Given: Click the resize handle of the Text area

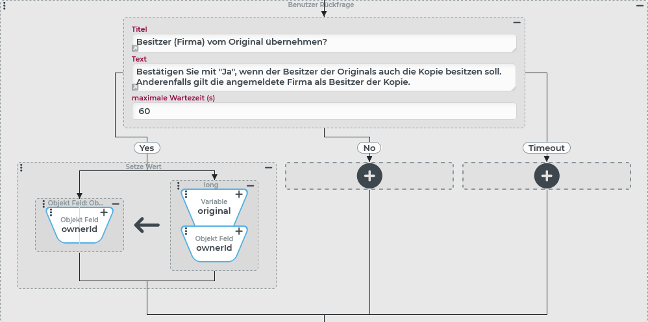Looking at the screenshot, I should pos(512,87).
